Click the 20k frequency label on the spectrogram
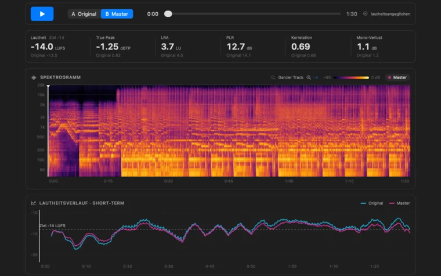The width and height of the screenshot is (441, 276). pyautogui.click(x=41, y=85)
